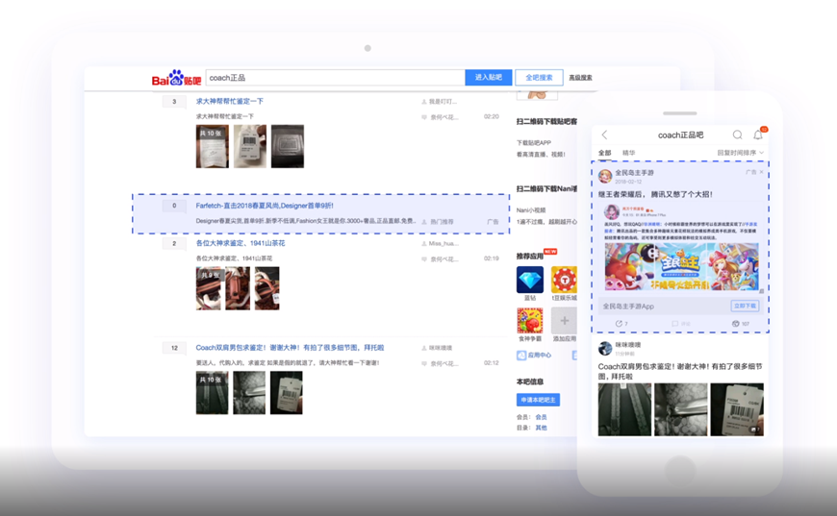Image resolution: width=837 pixels, height=516 pixels.
Task: Open the tablet post 'Coach双肩男包求鉴定'
Action: pyautogui.click(x=290, y=348)
